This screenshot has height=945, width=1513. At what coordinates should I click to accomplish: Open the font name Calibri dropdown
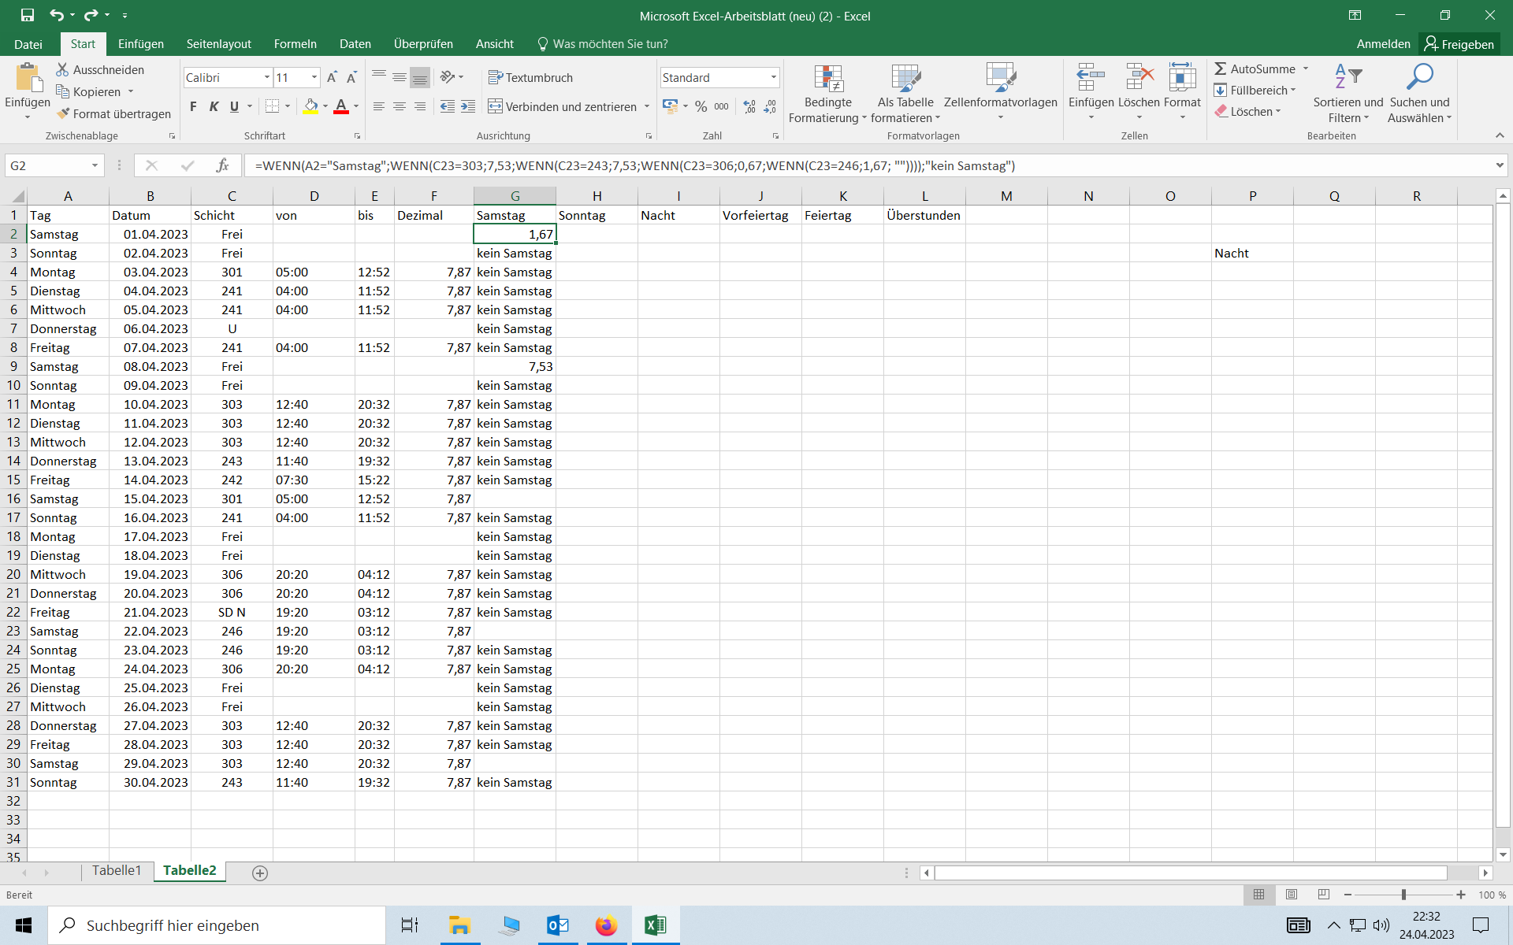click(x=267, y=77)
